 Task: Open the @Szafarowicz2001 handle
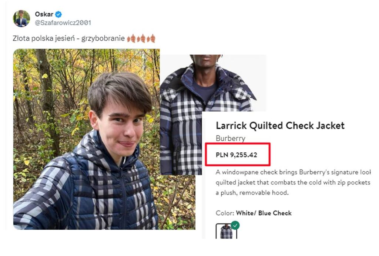tap(63, 23)
